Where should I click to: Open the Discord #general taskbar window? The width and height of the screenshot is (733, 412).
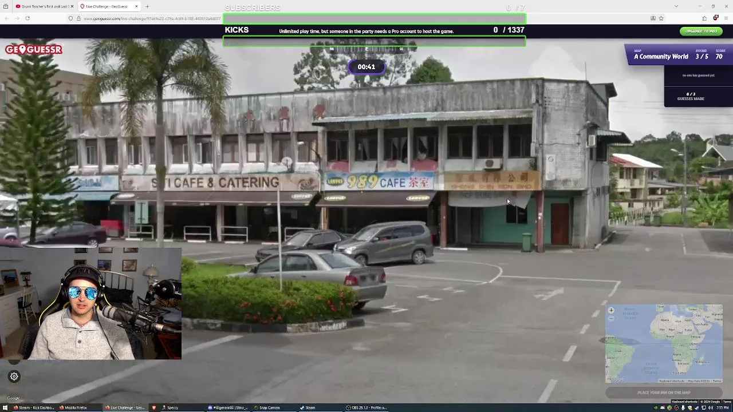[228, 407]
